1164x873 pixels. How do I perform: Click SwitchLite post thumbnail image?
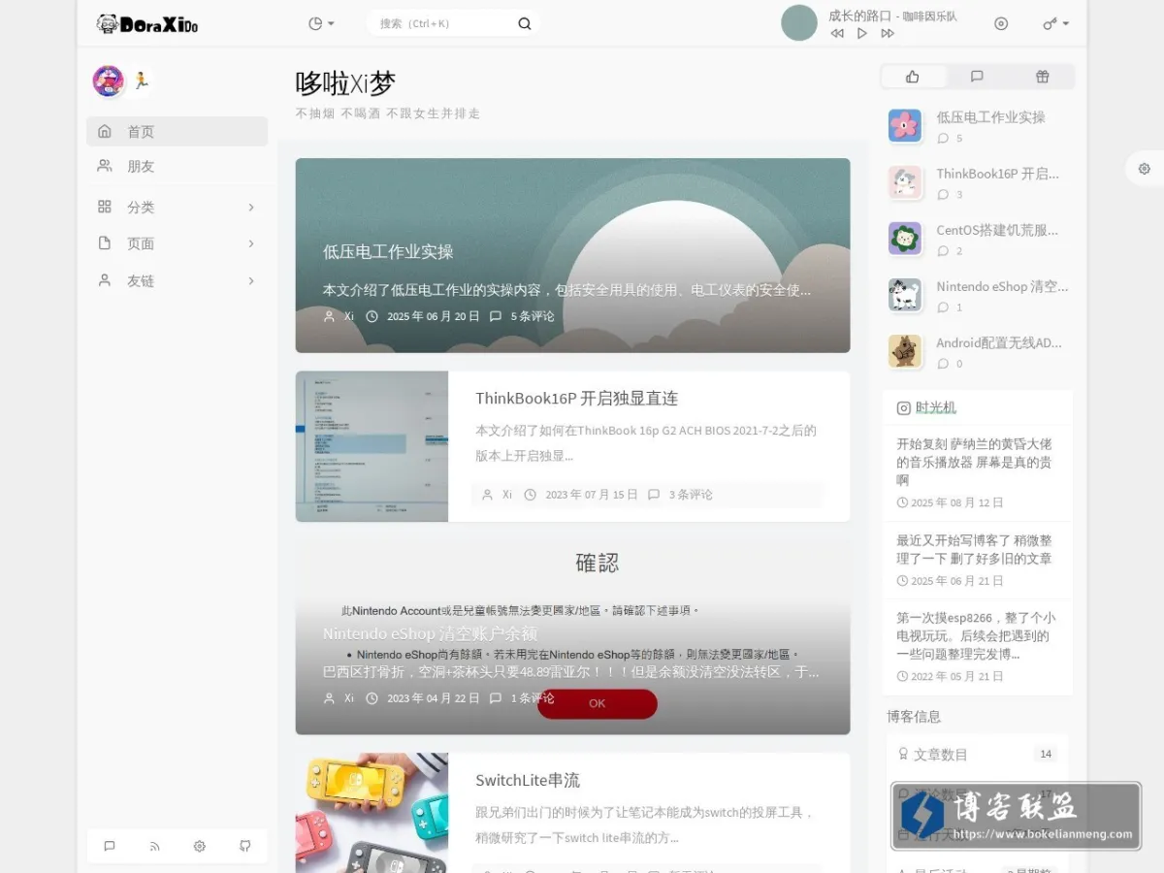pos(372,813)
